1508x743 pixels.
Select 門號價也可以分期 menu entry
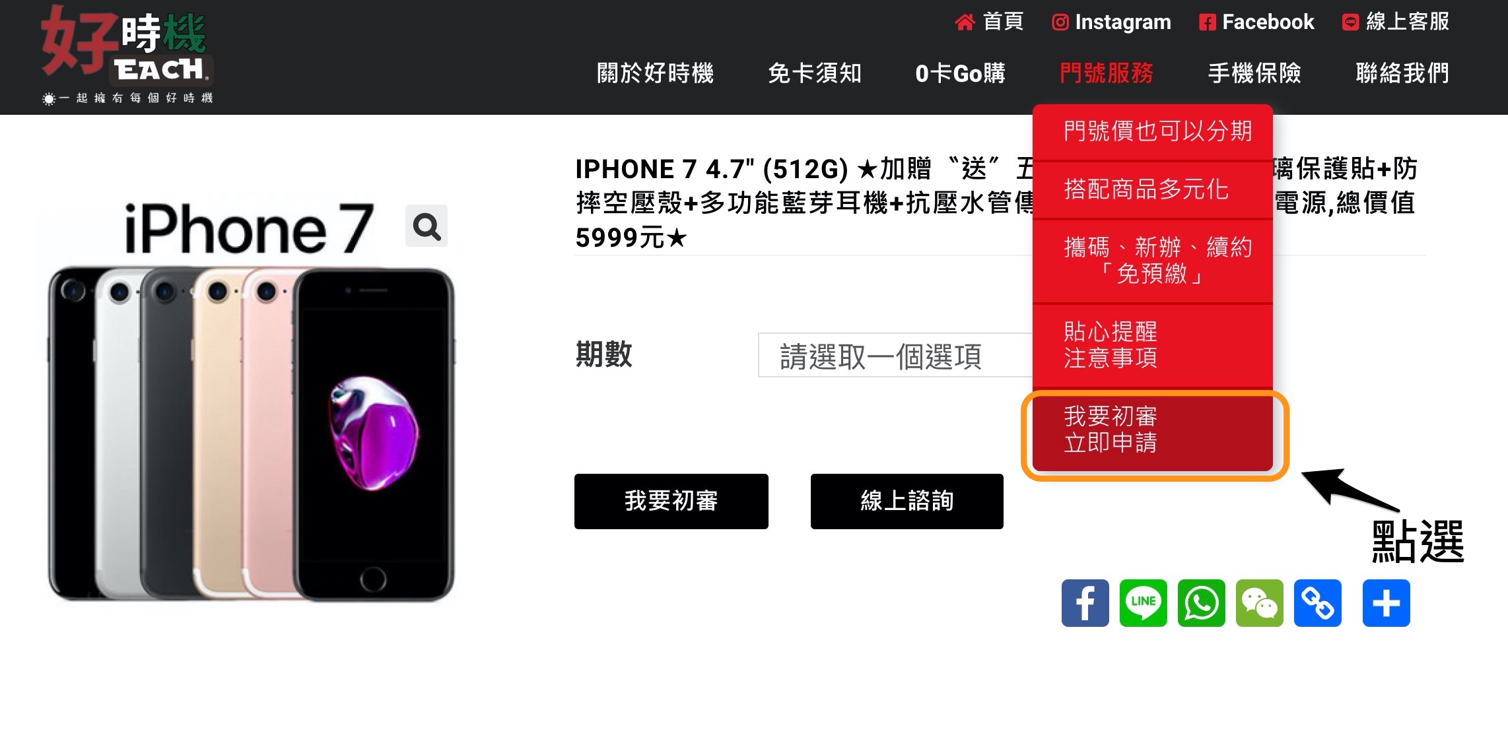pyautogui.click(x=1153, y=131)
